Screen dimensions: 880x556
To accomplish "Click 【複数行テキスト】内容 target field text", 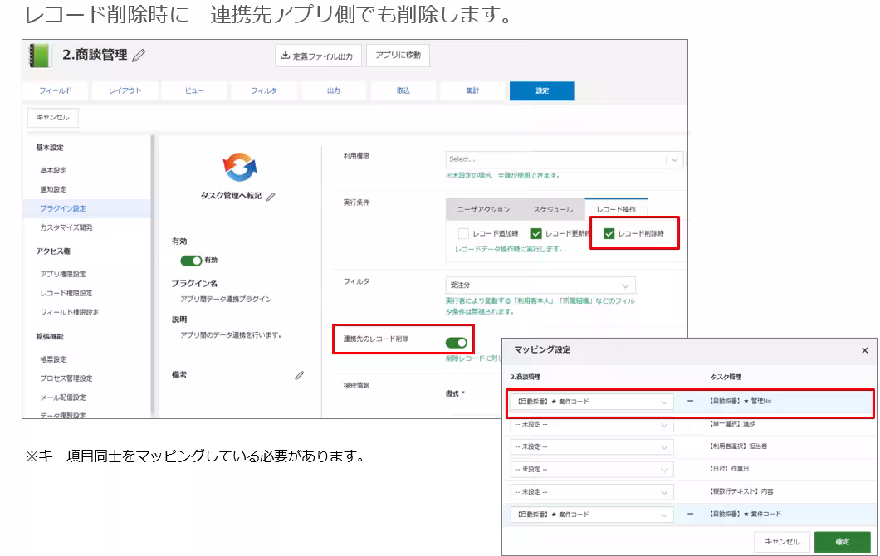I will [x=741, y=491].
